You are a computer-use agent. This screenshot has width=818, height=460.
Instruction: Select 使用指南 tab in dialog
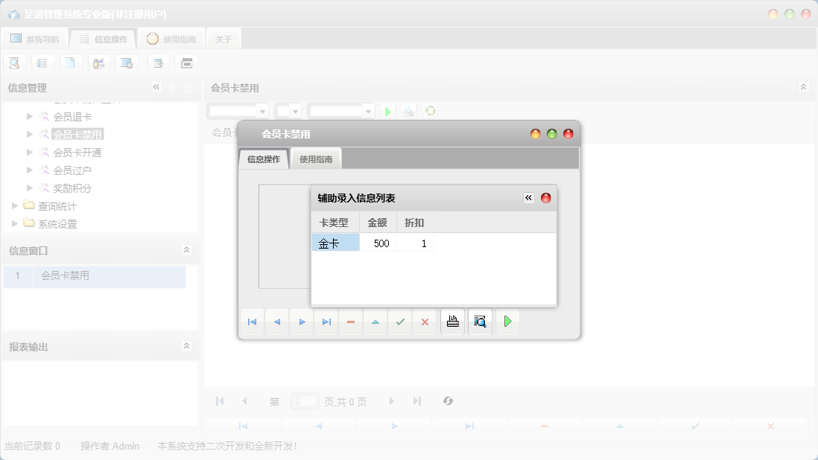point(316,159)
